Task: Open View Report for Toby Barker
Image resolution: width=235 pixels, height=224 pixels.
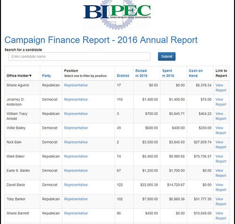Action: [221, 202]
